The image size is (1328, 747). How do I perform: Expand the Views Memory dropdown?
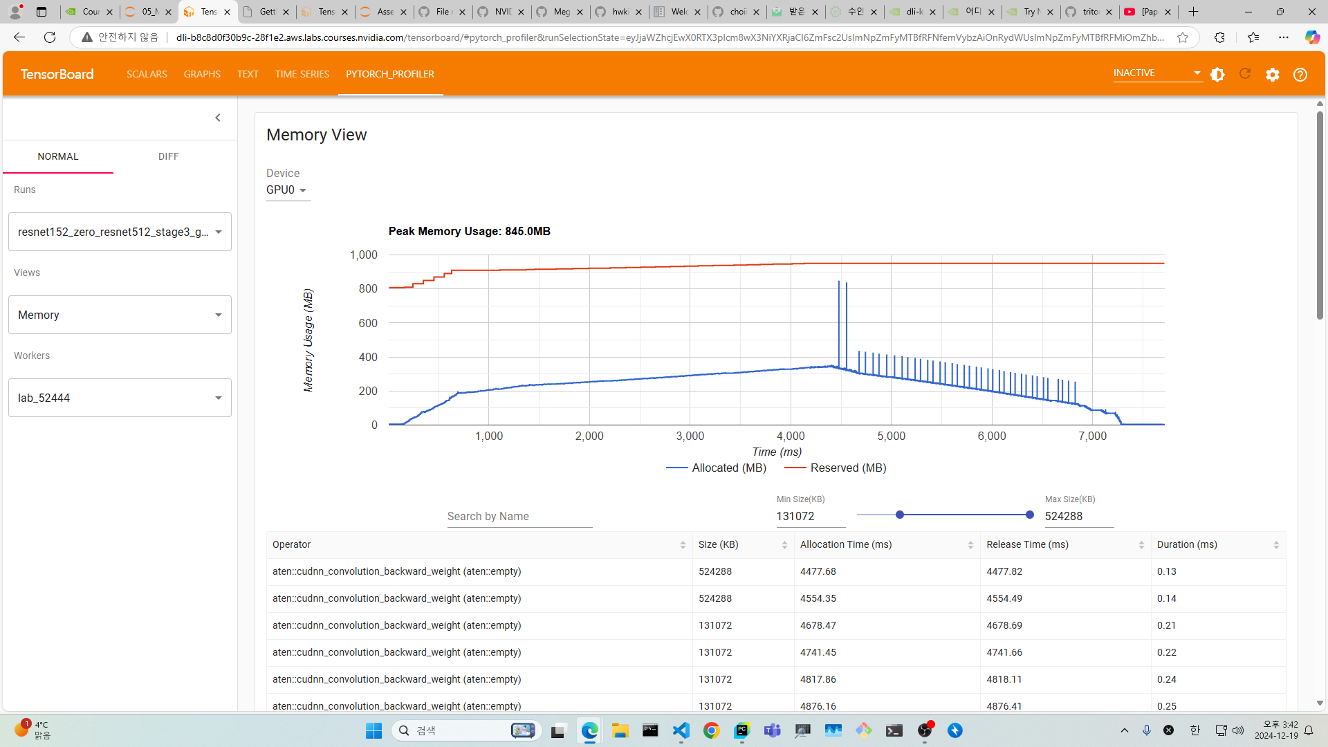pyautogui.click(x=120, y=315)
